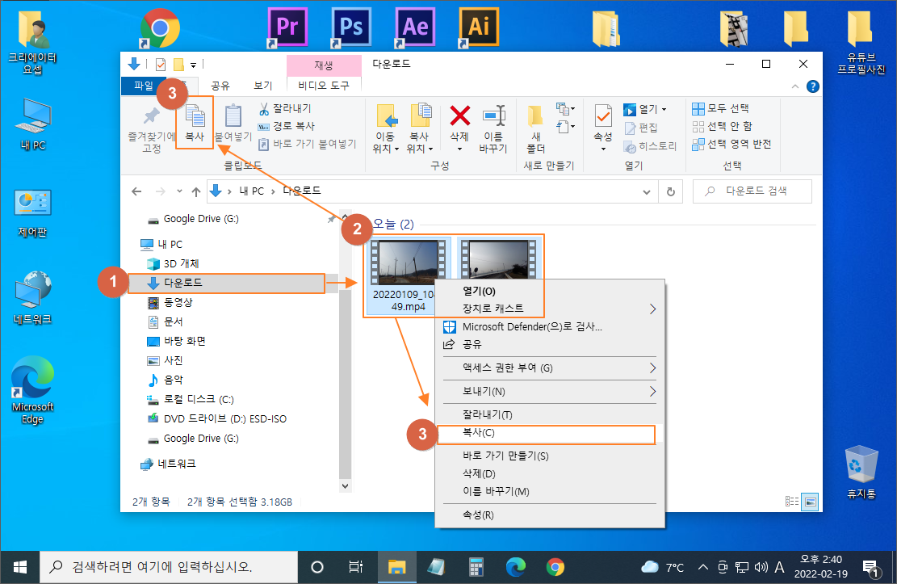897x584 pixels.
Task: Click History (히스토리) in the ribbon
Action: [651, 146]
